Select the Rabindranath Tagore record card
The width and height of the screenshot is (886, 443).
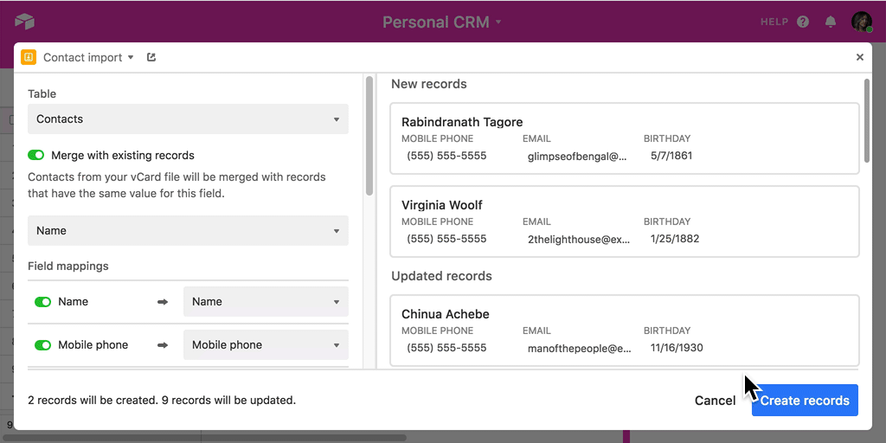[624, 139]
